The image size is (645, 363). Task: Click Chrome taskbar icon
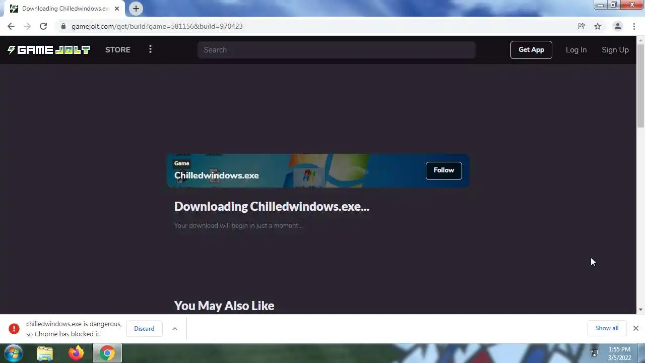pos(107,353)
